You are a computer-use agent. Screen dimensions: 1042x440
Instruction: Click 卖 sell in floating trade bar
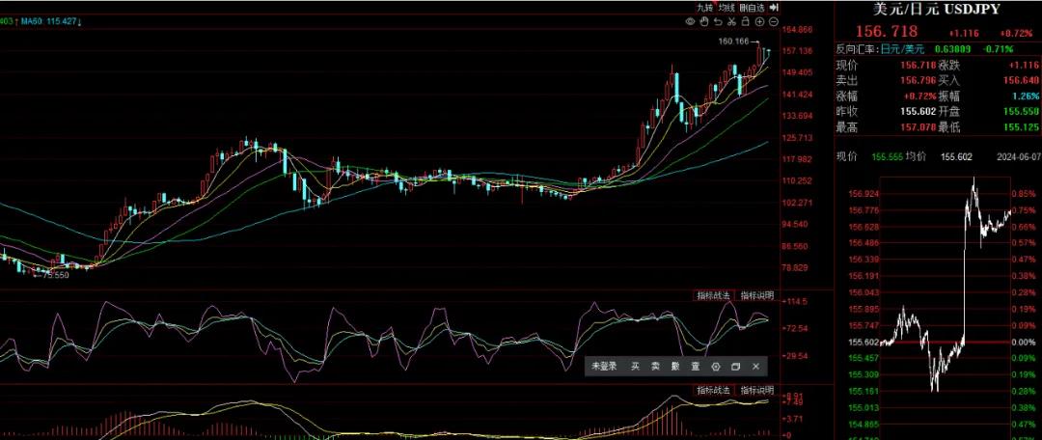point(655,367)
